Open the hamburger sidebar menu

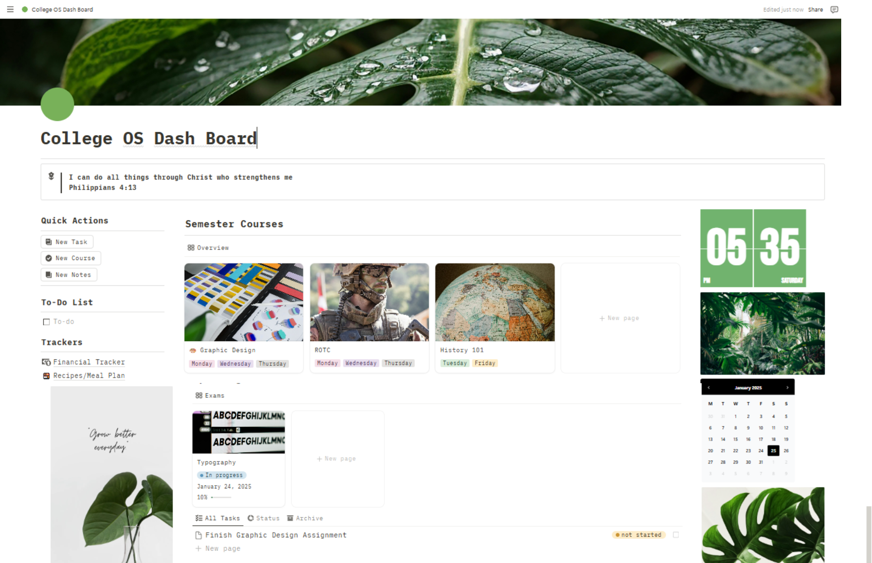pyautogui.click(x=10, y=9)
